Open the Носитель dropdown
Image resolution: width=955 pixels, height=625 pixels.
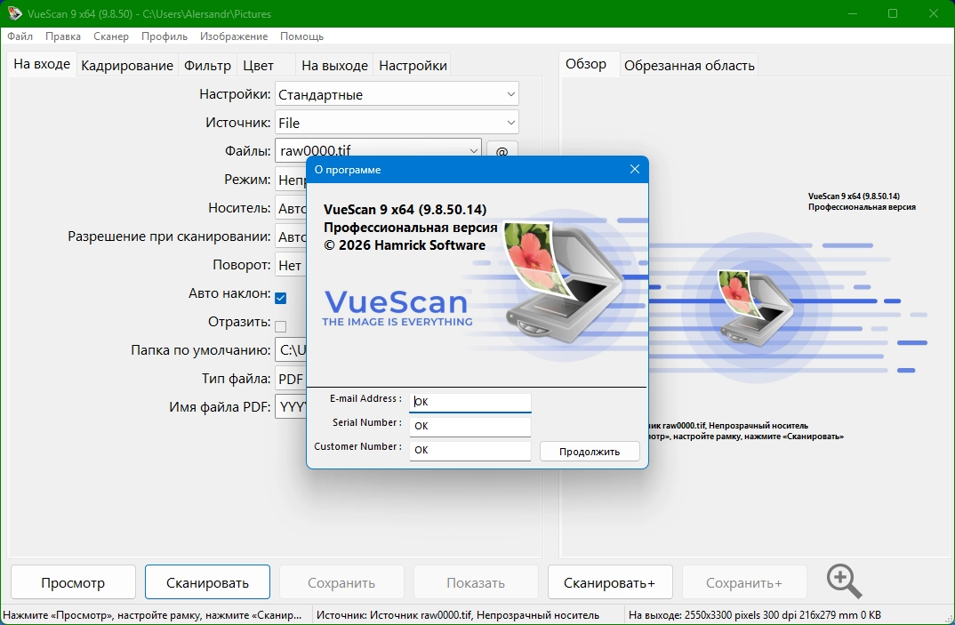[291, 208]
